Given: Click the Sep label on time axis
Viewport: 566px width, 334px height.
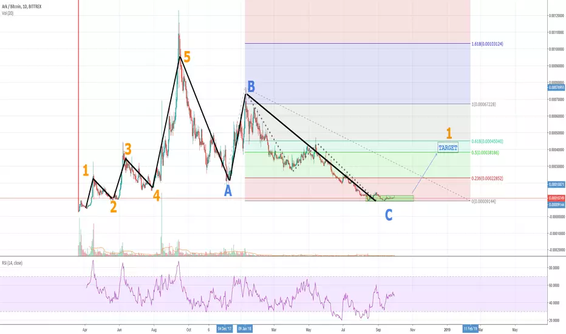Looking at the screenshot, I should (378, 330).
